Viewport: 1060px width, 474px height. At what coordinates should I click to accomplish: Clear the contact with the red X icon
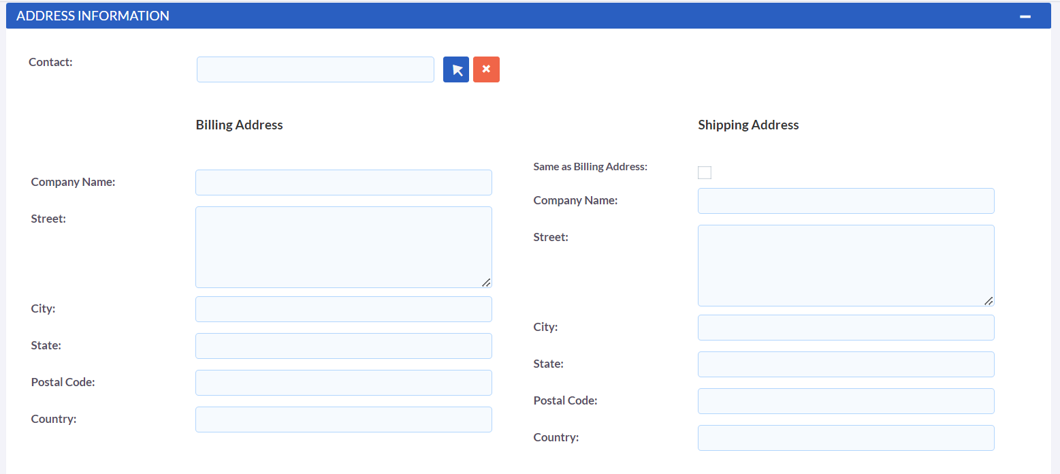click(486, 69)
